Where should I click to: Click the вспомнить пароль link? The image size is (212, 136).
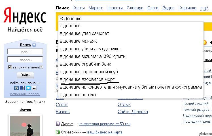pyautogui.click(x=25, y=94)
